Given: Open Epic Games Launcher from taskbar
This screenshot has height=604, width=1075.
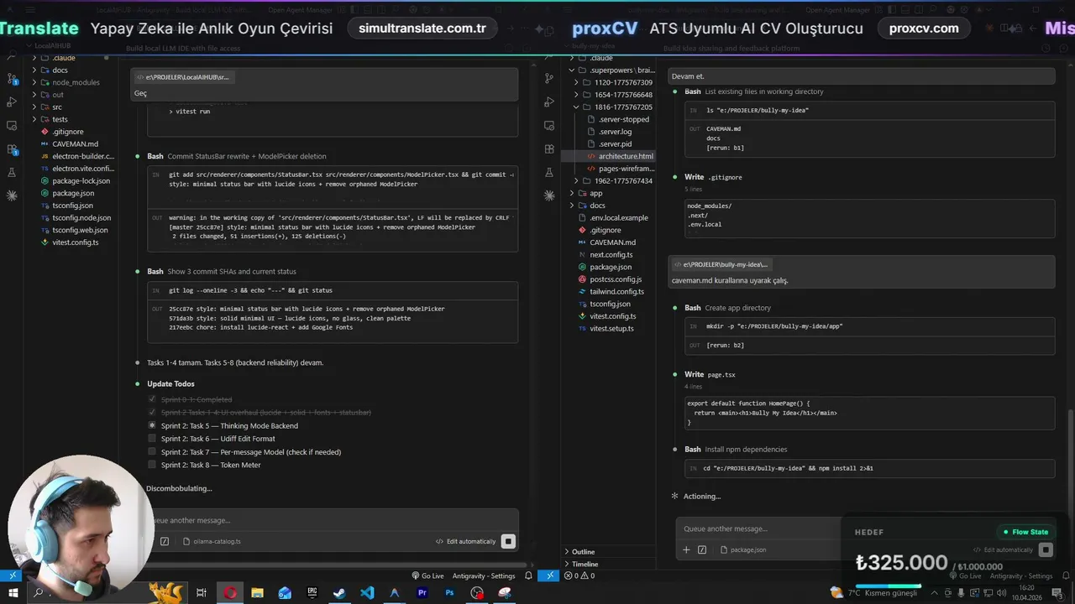Looking at the screenshot, I should (x=312, y=592).
